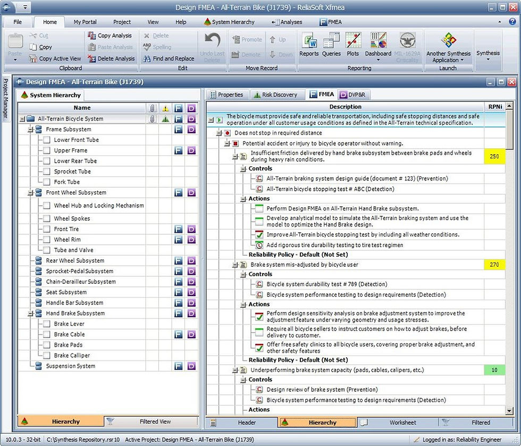Open the DVP&R tab
The image size is (521, 446).
pos(354,95)
